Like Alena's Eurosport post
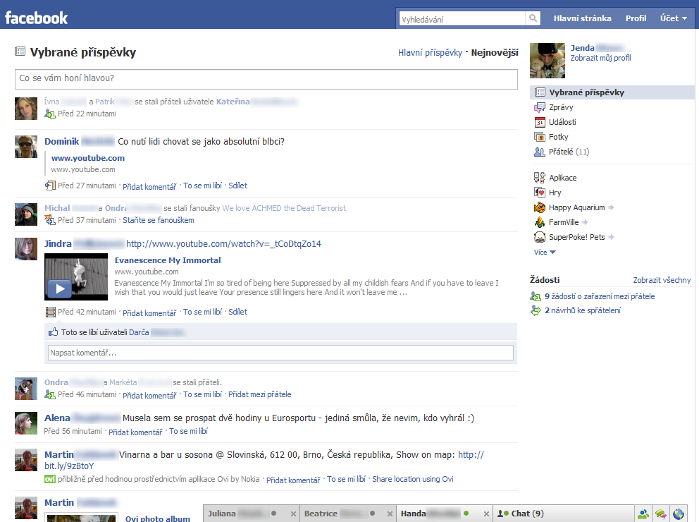 tap(188, 432)
